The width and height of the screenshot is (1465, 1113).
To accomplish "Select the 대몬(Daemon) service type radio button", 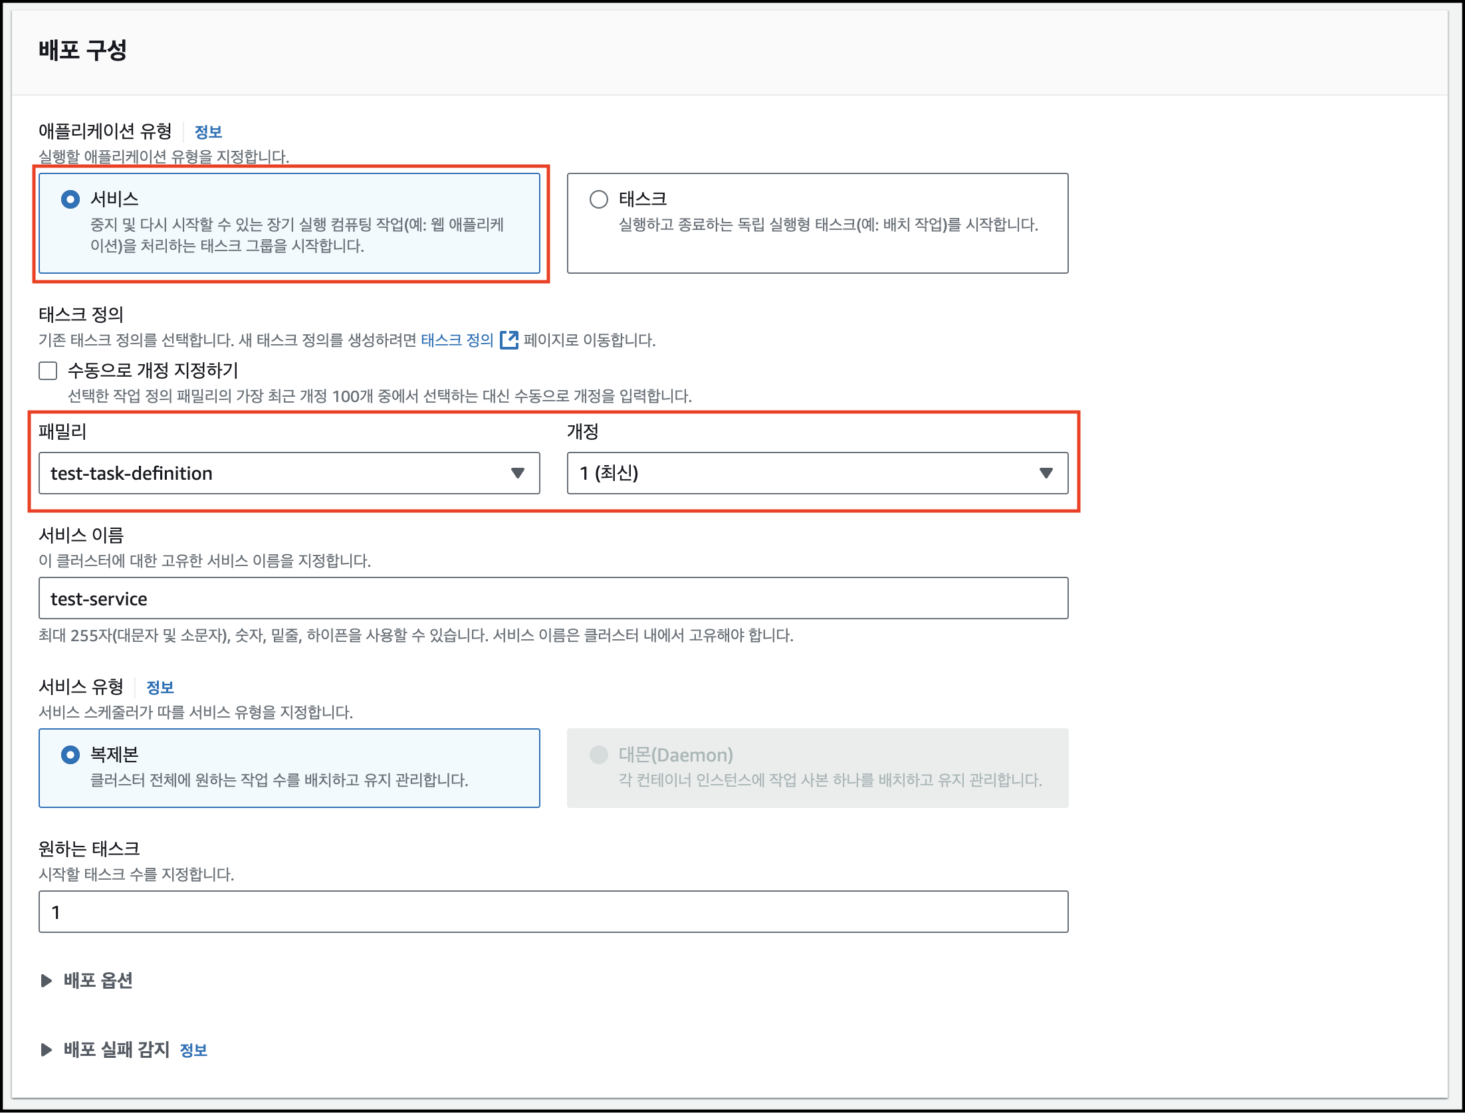I will click(599, 755).
